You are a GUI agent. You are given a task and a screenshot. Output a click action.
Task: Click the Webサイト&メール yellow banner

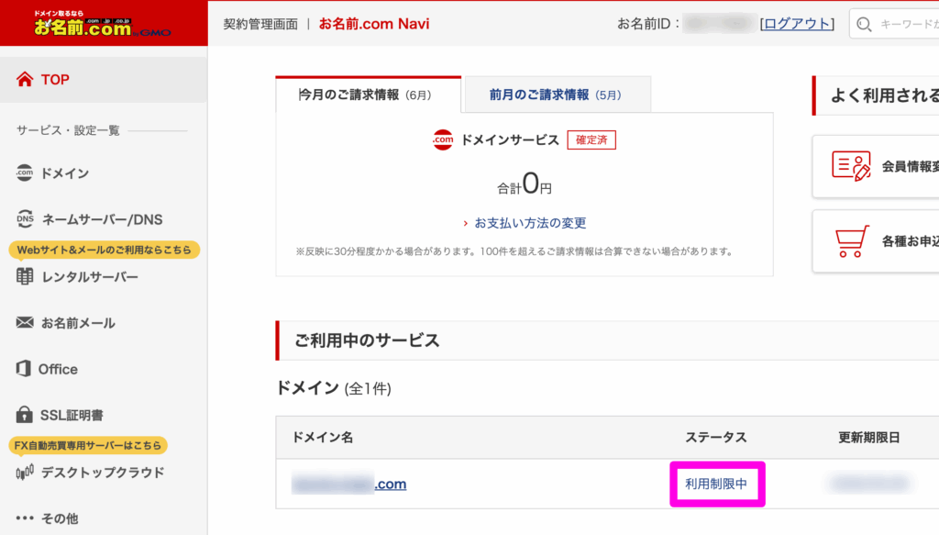(x=105, y=250)
